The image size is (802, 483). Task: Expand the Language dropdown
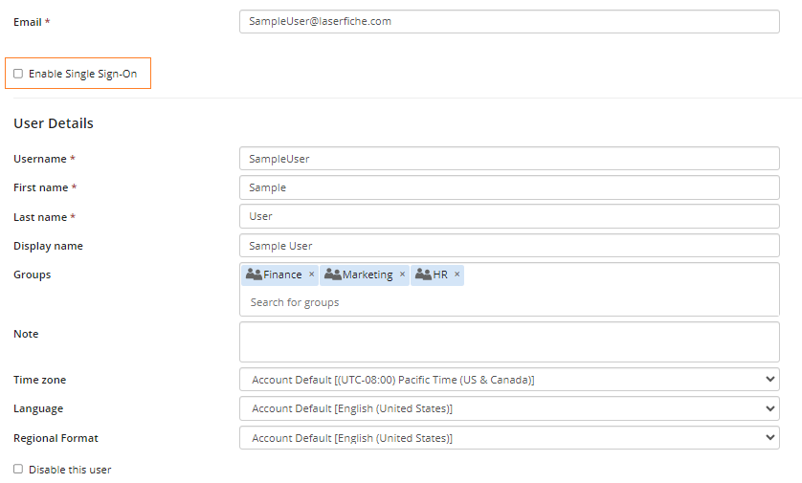509,408
